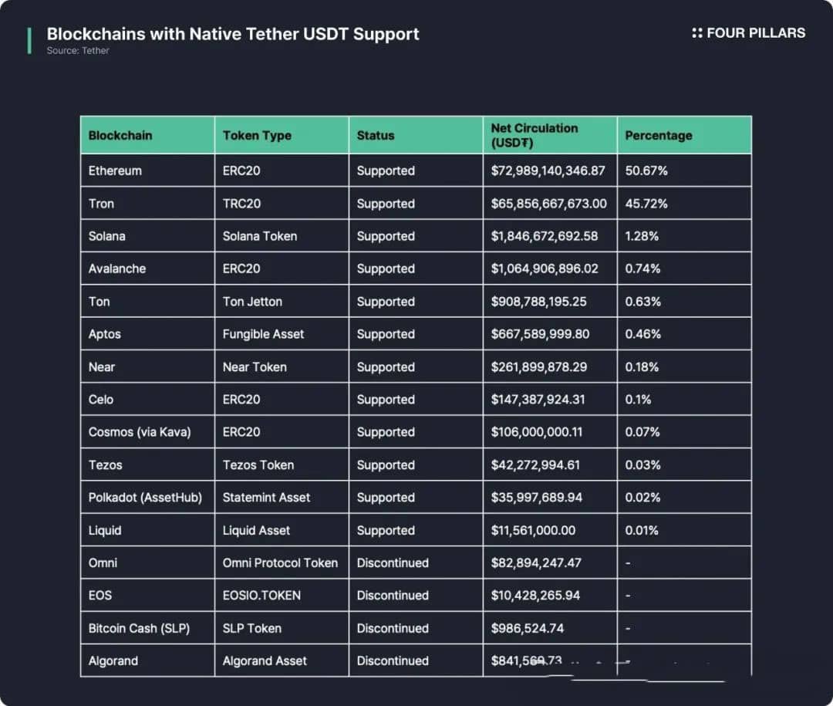
Task: Click Polkadot (AssetHub) blockchain cell
Action: point(145,498)
